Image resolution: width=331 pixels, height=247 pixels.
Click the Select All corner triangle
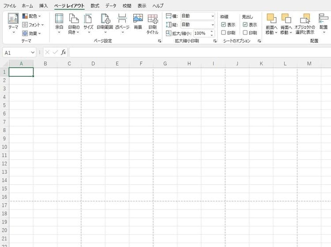tap(6, 64)
